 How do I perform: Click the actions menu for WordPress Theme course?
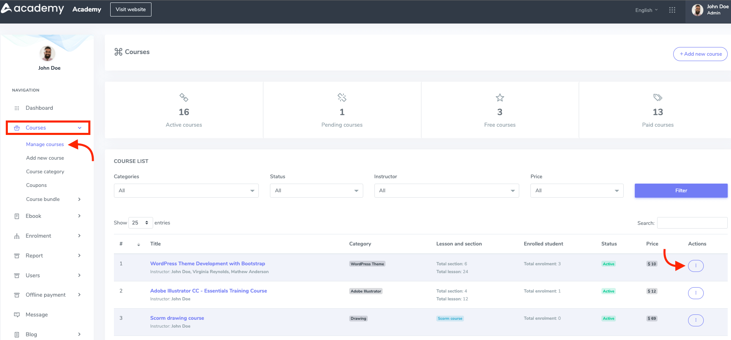[x=696, y=266]
